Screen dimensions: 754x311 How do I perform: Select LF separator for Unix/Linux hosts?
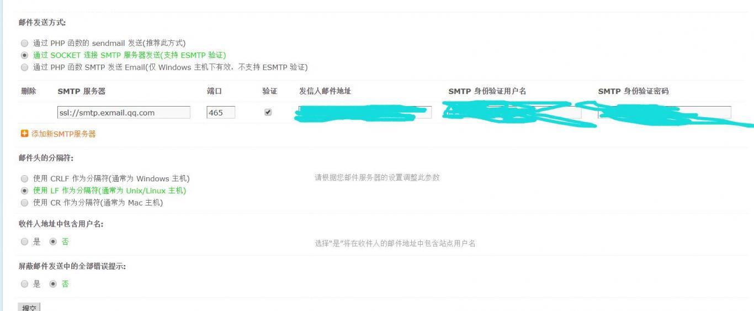[24, 191]
